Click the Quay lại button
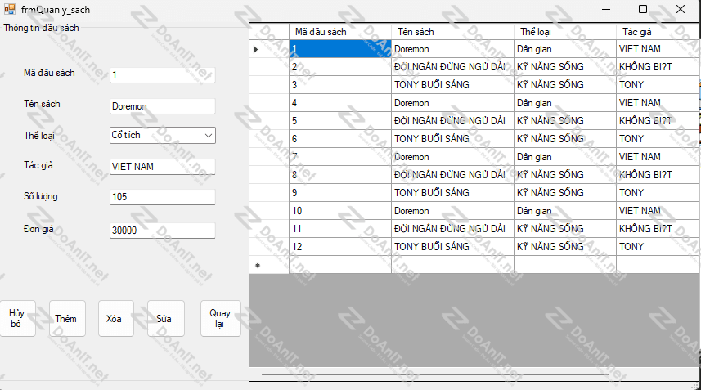The width and height of the screenshot is (701, 390). 220,319
